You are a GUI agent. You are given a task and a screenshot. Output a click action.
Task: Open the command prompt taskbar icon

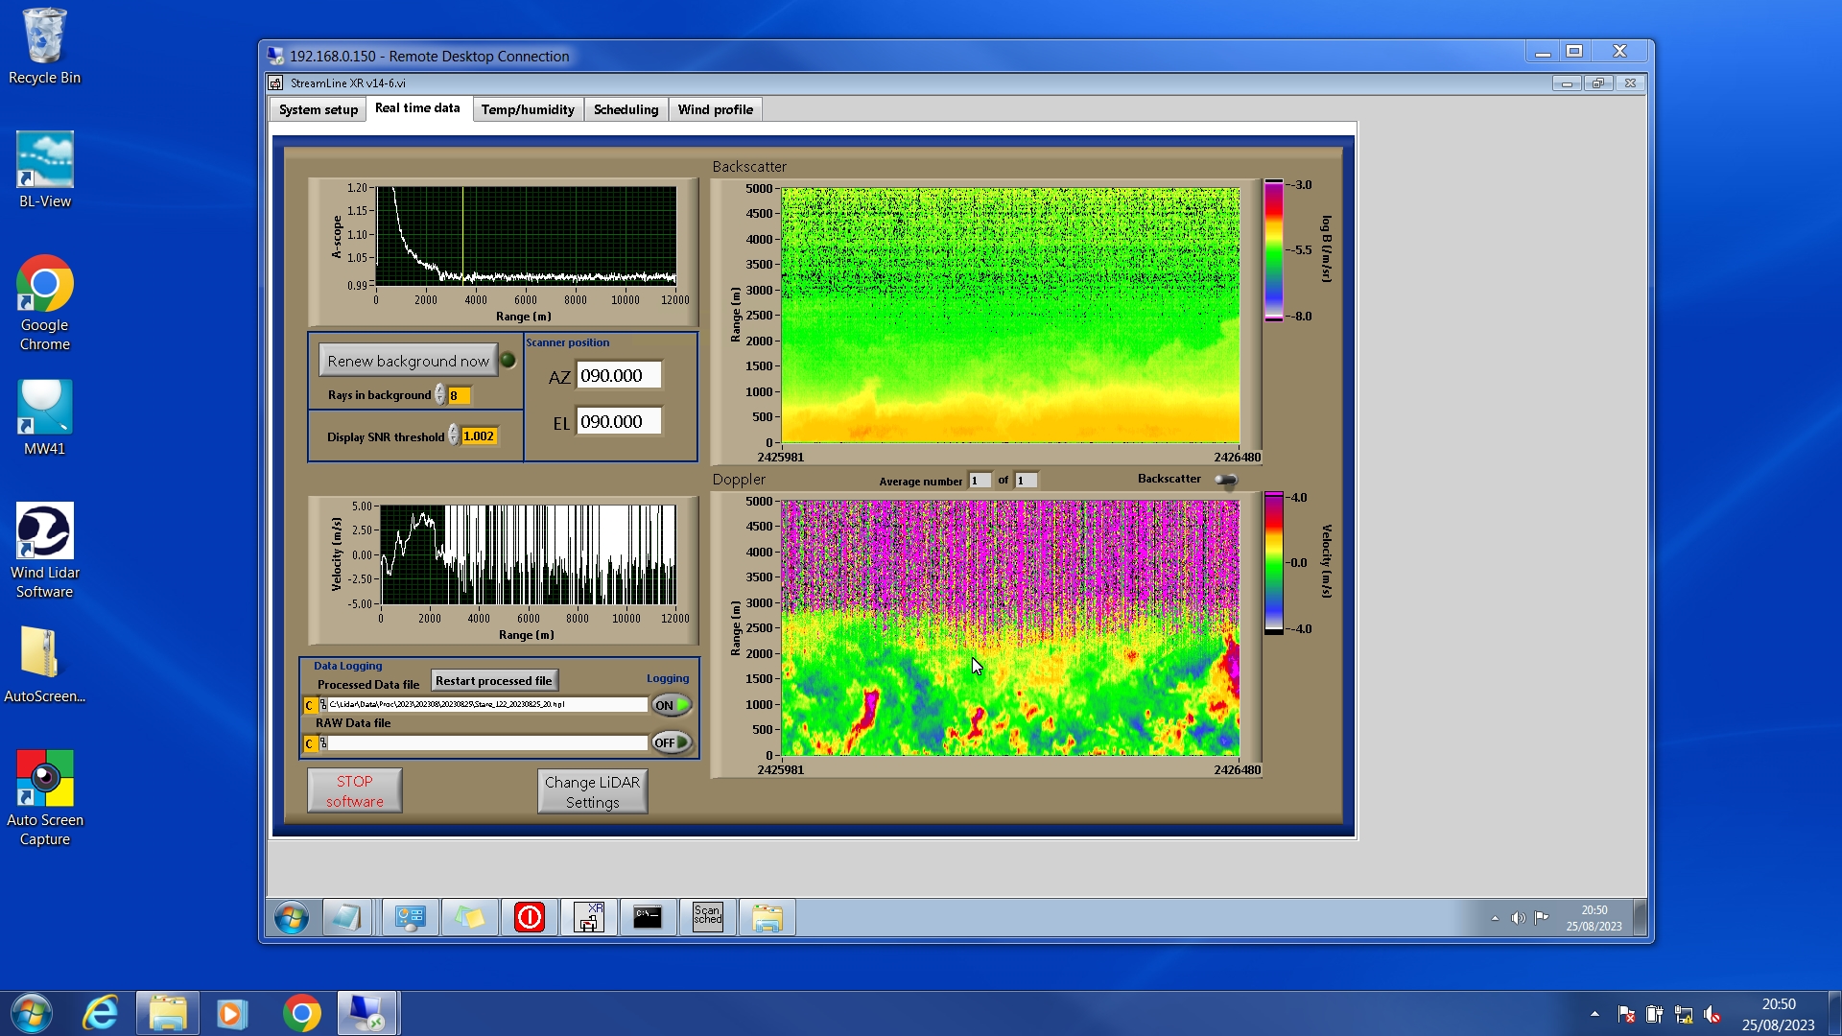(x=648, y=918)
